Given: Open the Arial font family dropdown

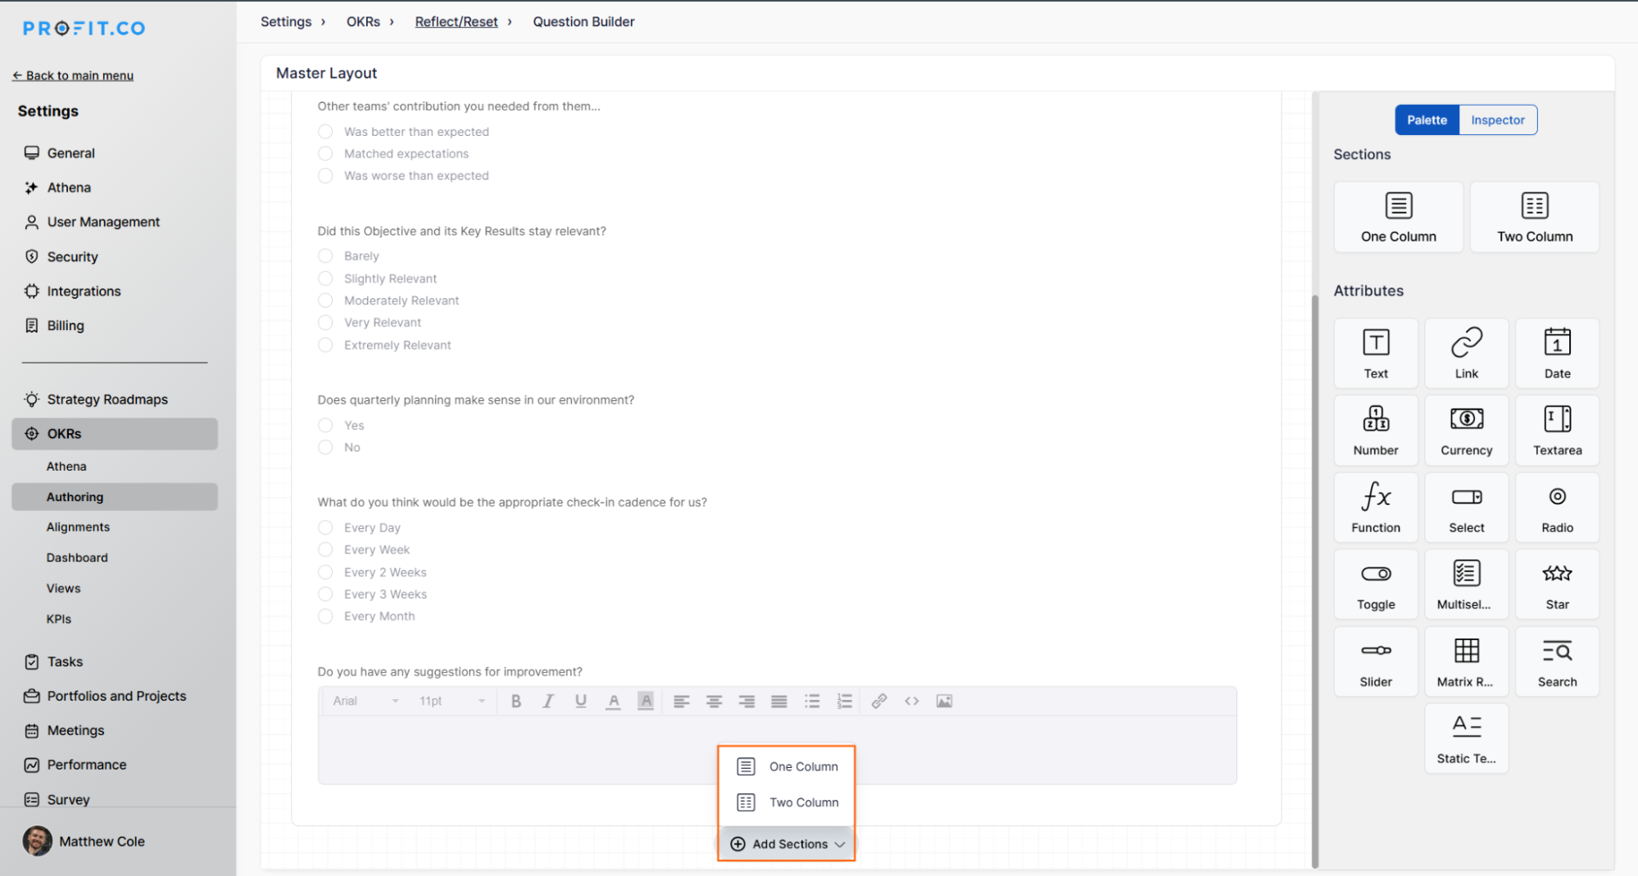Looking at the screenshot, I should pos(364,701).
